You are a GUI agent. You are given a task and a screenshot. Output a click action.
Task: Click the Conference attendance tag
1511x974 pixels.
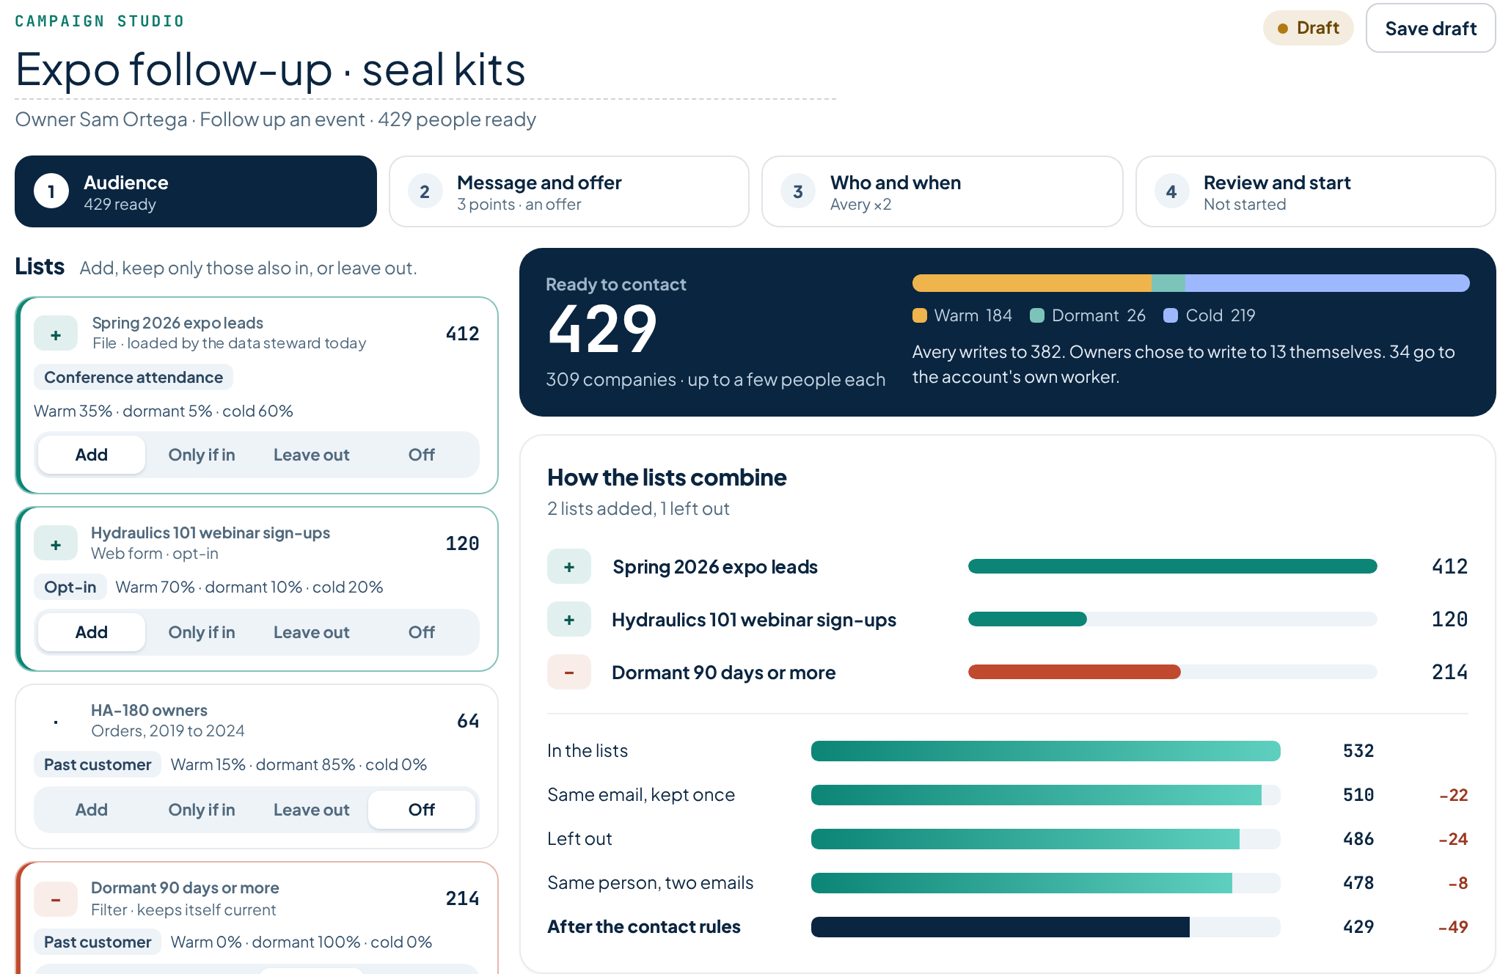click(x=133, y=377)
